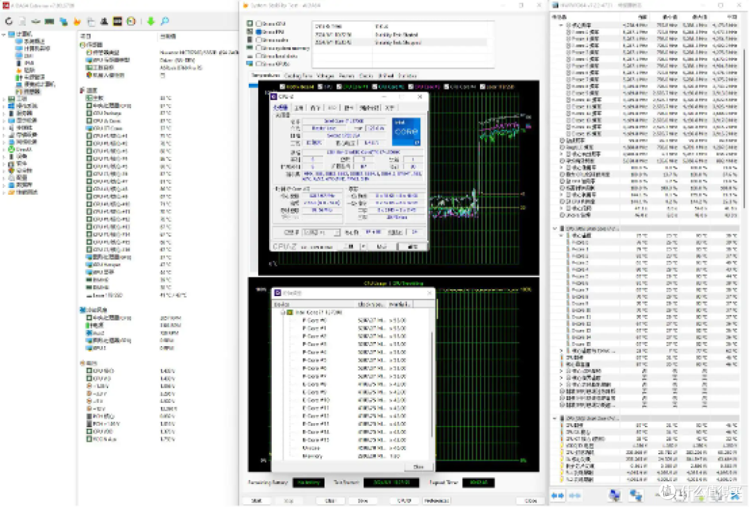The width and height of the screenshot is (749, 507).
Task: Click the flame stability test toolbar icon
Action: point(77,22)
